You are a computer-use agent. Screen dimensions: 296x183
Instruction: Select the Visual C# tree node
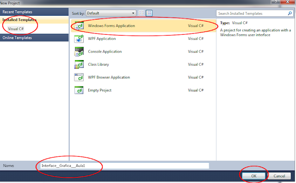coord(16,29)
